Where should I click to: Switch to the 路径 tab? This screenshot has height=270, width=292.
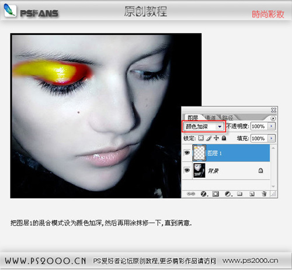pyautogui.click(x=228, y=117)
